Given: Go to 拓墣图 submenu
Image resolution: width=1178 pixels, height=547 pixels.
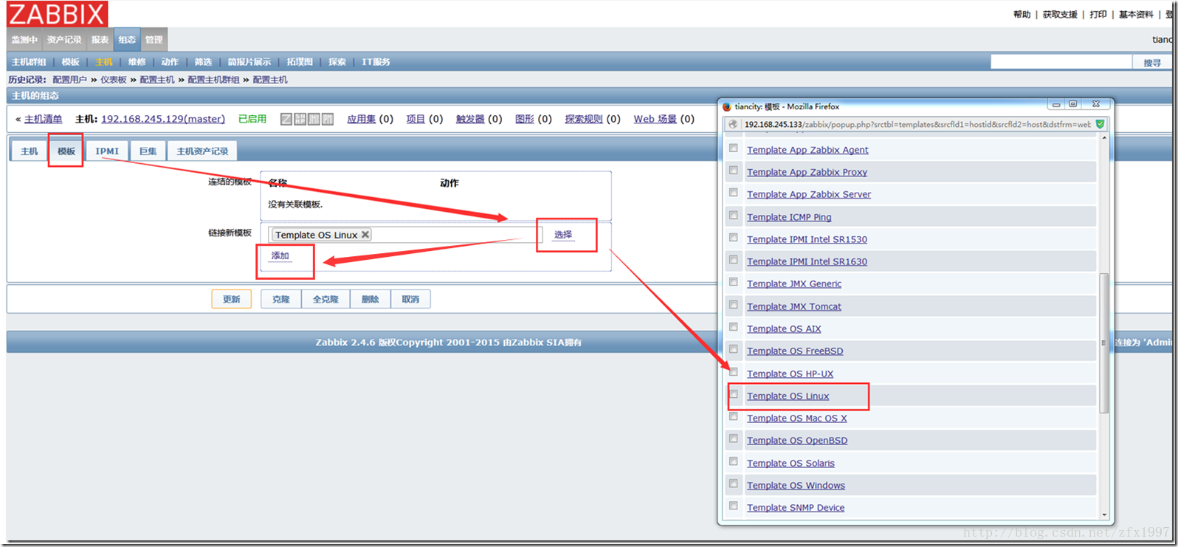Looking at the screenshot, I should [300, 62].
